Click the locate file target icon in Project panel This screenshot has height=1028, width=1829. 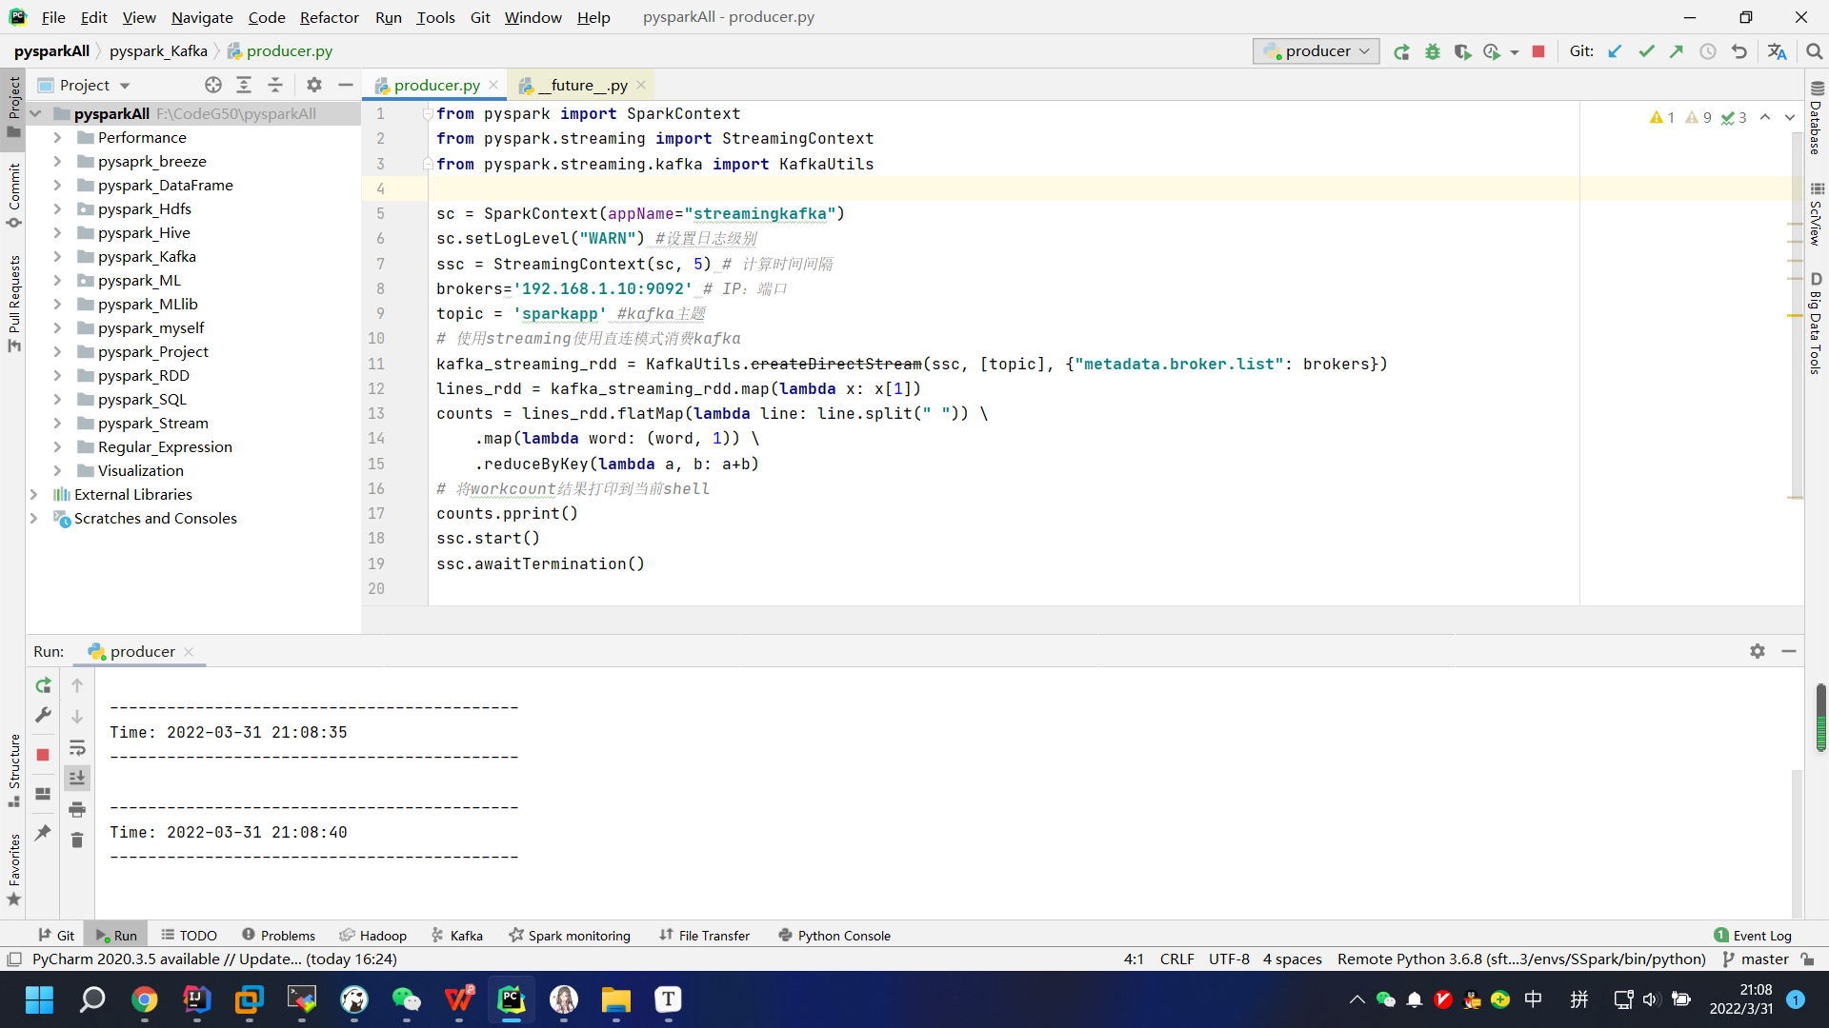coord(213,85)
